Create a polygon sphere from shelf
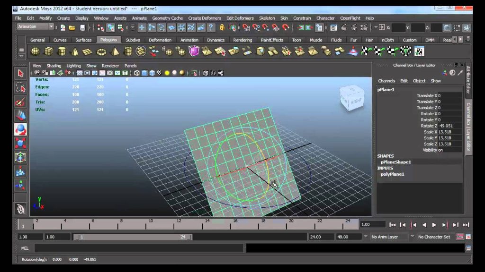This screenshot has width=485, height=272. pos(35,51)
